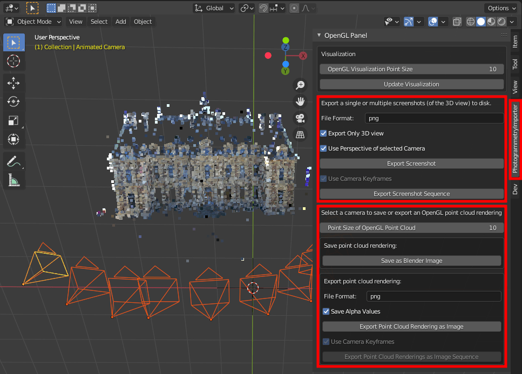The width and height of the screenshot is (522, 374).
Task: Switch viewport to Wireframe shading
Action: pos(471,22)
